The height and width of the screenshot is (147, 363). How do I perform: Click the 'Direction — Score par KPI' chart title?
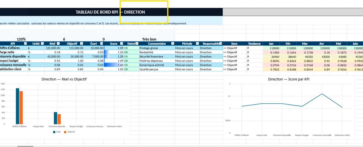[289, 79]
